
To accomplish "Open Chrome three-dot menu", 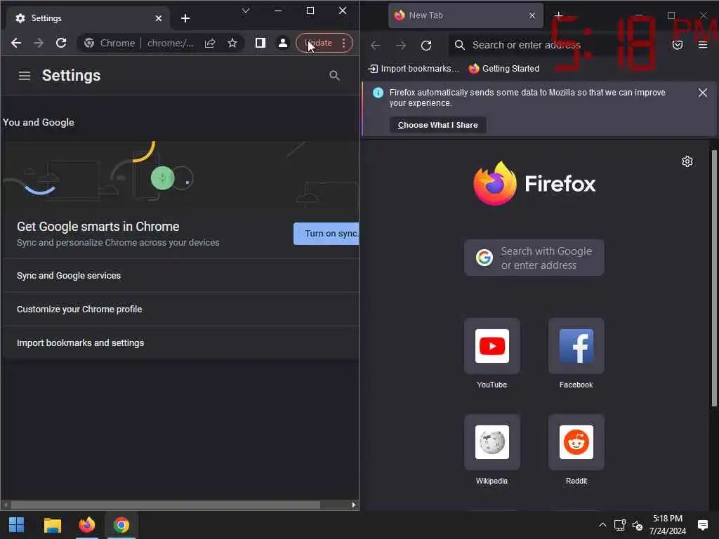I will click(x=344, y=43).
